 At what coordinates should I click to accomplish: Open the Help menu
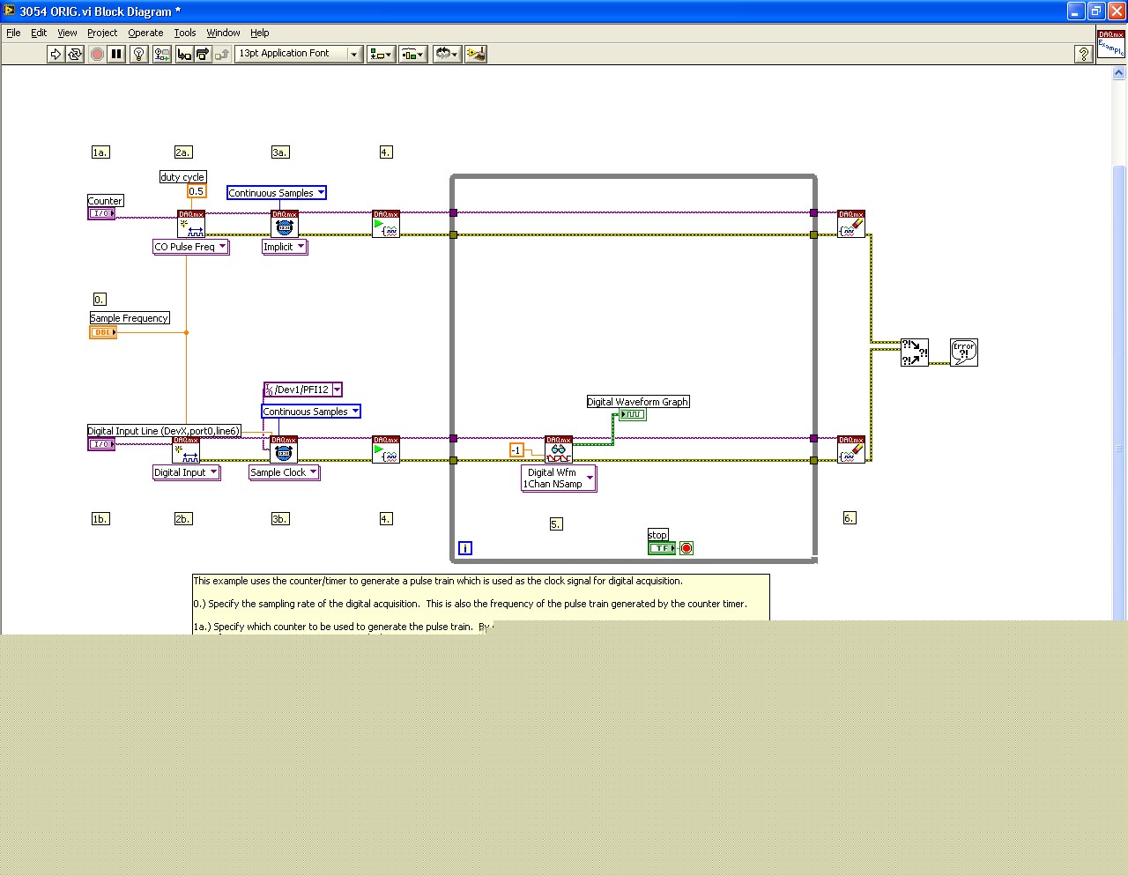coord(260,33)
